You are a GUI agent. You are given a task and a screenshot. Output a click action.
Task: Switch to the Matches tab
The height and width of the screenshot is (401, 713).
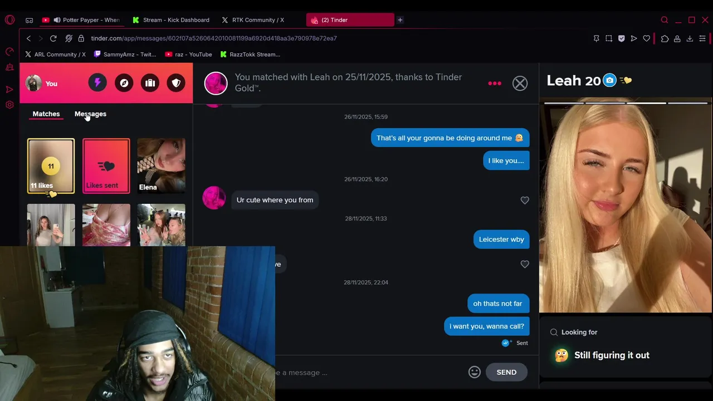[x=46, y=114]
